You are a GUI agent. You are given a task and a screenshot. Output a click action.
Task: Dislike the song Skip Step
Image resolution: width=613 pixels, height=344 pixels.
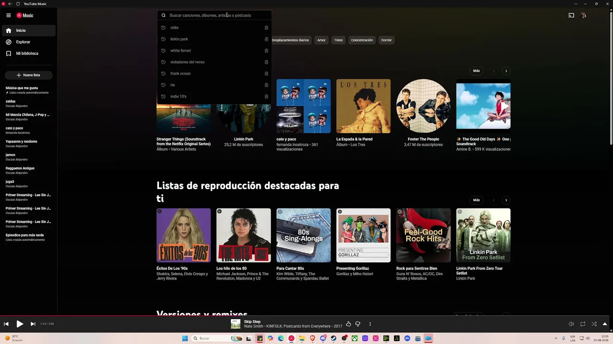(358, 324)
